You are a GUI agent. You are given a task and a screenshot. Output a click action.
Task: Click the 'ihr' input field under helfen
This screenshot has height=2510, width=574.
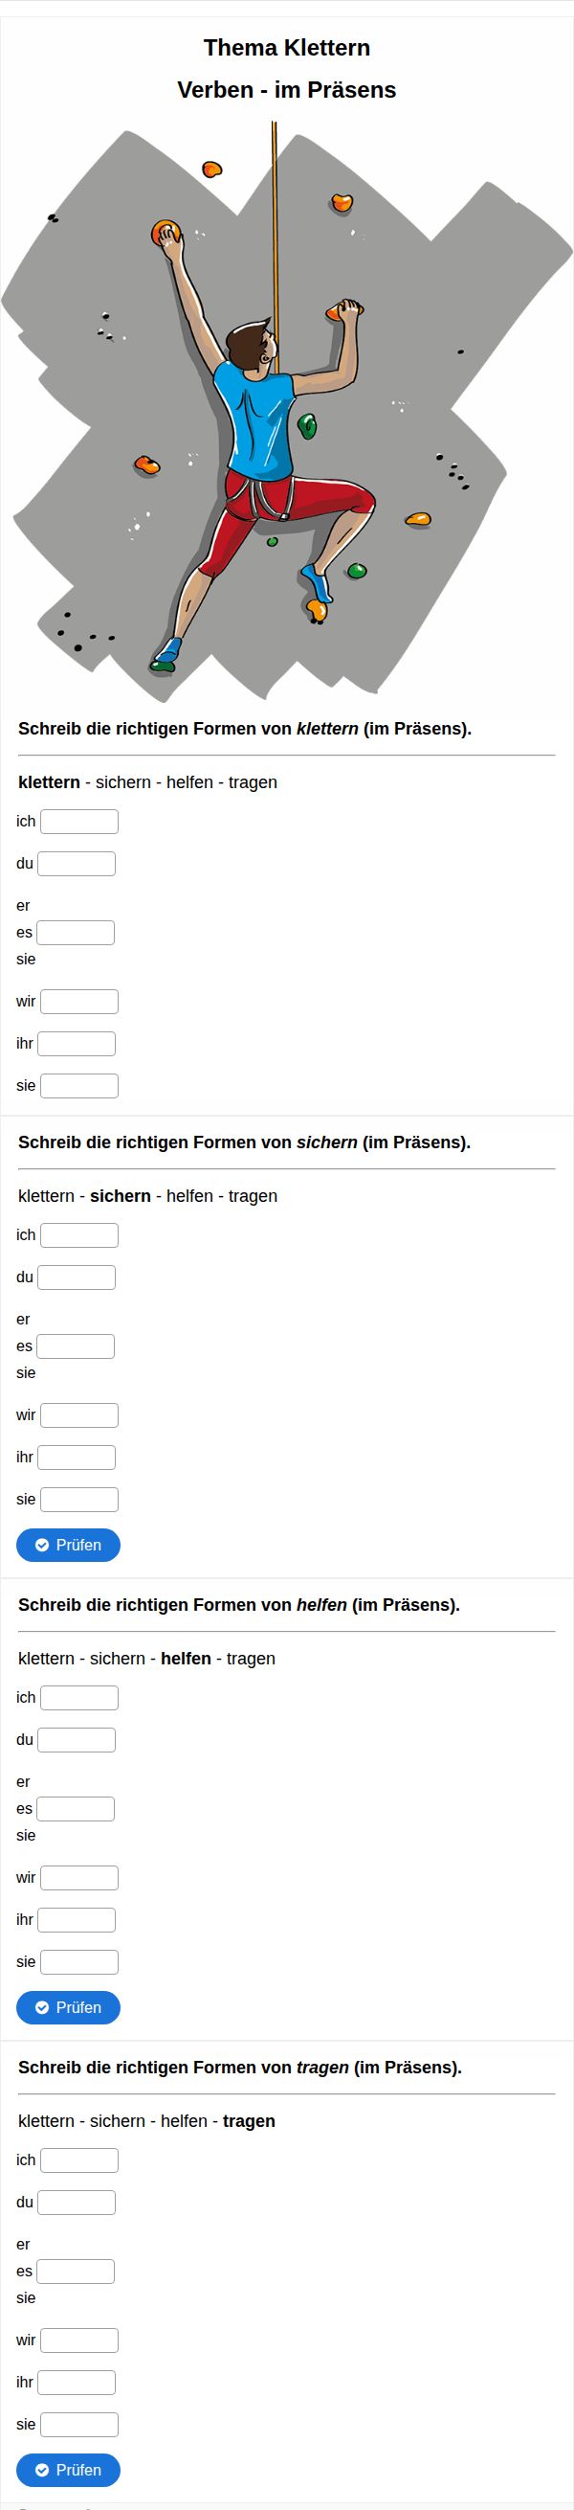point(76,1920)
